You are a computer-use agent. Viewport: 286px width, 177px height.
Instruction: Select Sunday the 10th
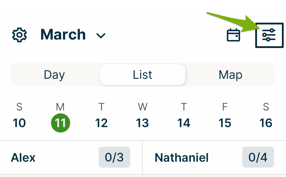[19, 123]
